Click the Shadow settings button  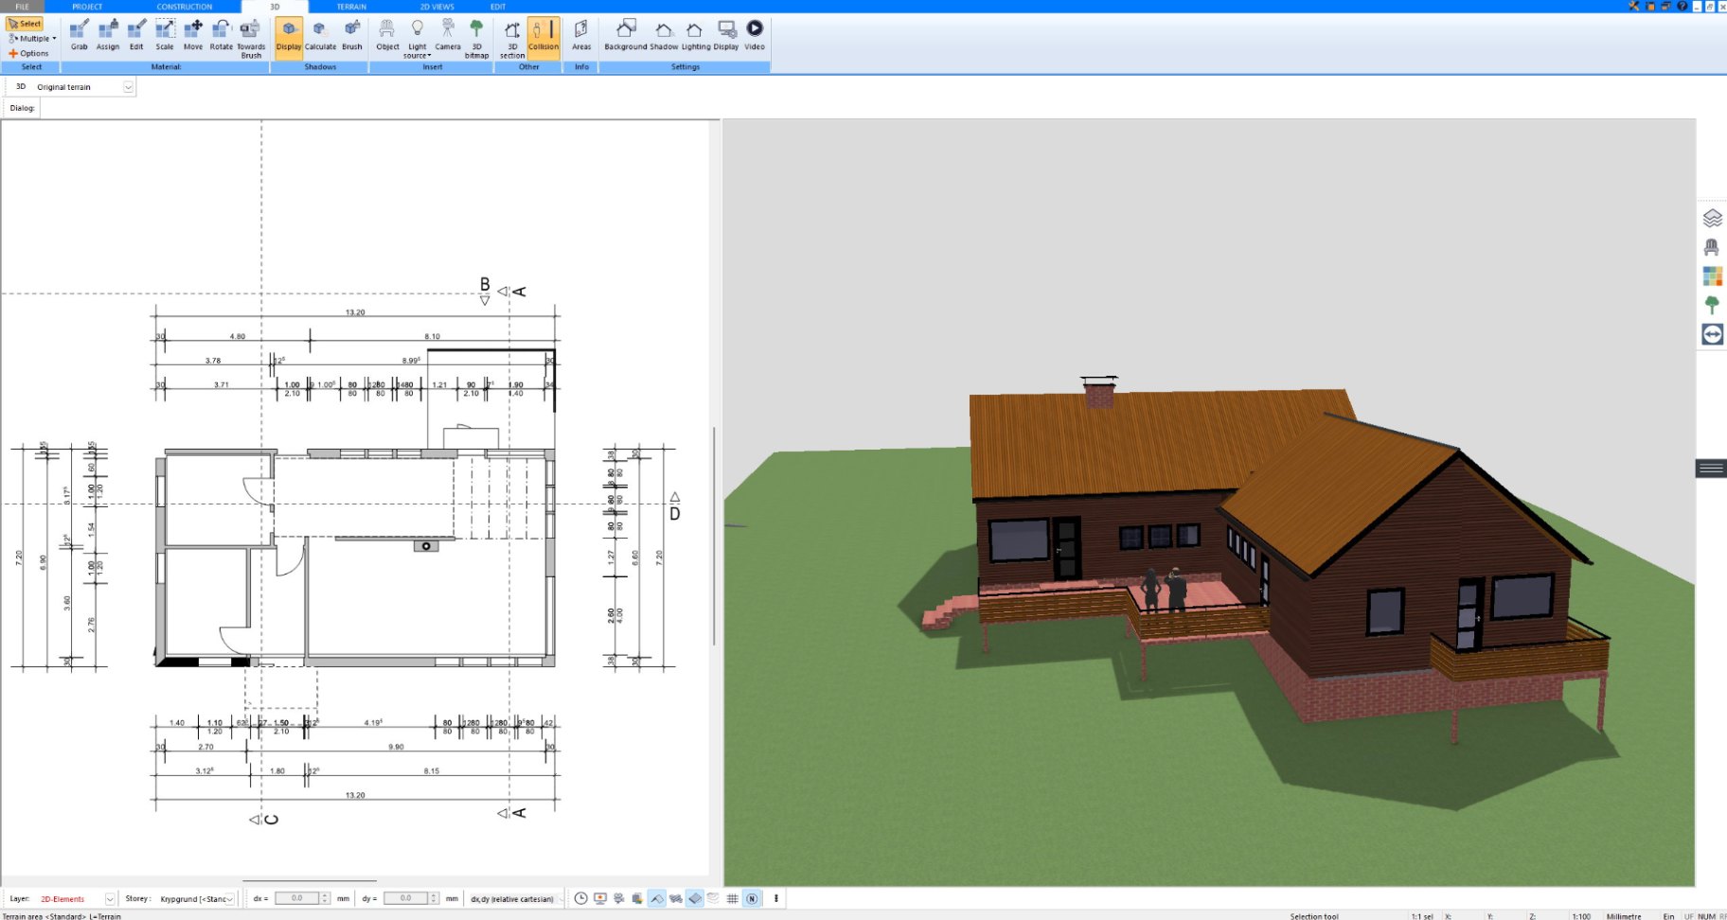[x=664, y=36]
